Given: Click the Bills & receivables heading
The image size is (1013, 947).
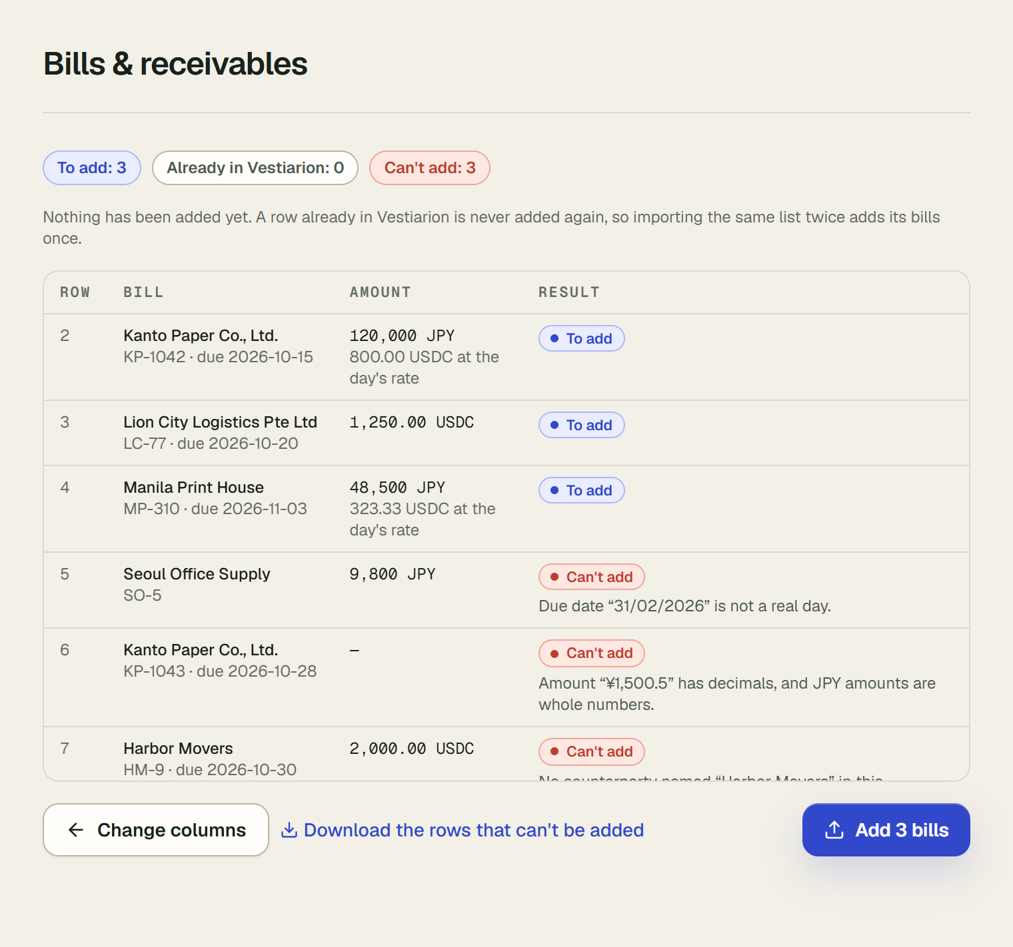Looking at the screenshot, I should (x=175, y=64).
